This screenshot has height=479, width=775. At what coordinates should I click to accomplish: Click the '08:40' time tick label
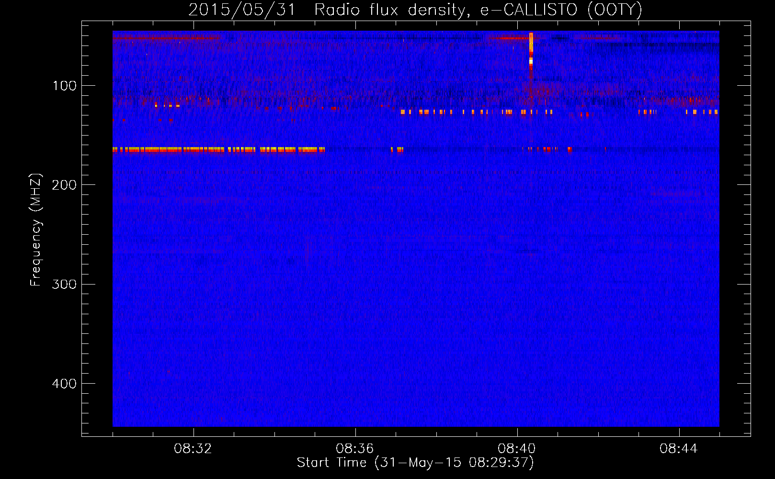[517, 449]
